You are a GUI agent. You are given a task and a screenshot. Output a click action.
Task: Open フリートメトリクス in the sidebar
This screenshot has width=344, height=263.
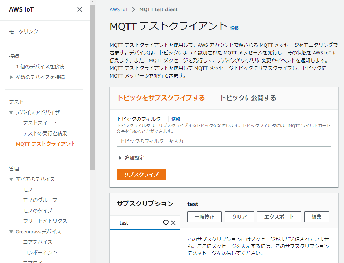click(45, 221)
